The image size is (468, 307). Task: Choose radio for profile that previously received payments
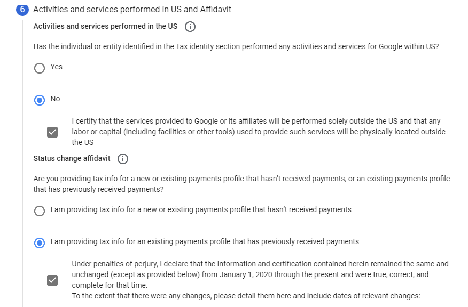pyautogui.click(x=40, y=243)
